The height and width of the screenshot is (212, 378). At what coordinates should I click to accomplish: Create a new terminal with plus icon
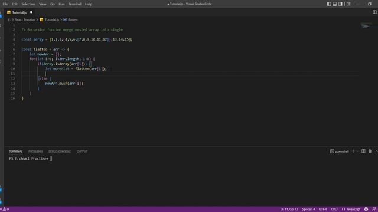(353, 151)
